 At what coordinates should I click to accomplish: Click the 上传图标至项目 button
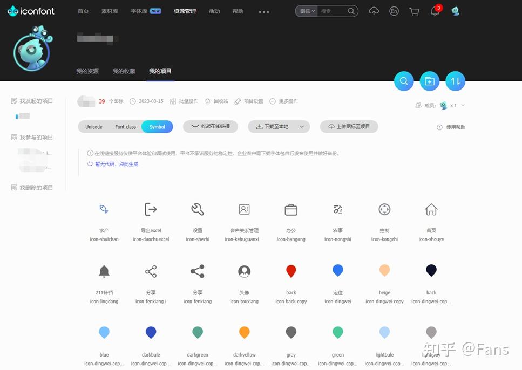pos(349,126)
